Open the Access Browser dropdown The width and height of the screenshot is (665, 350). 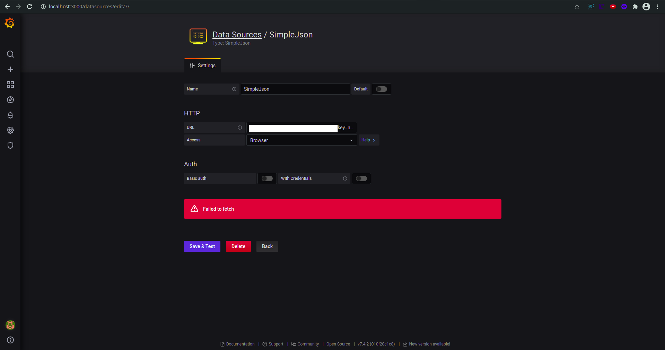click(302, 140)
